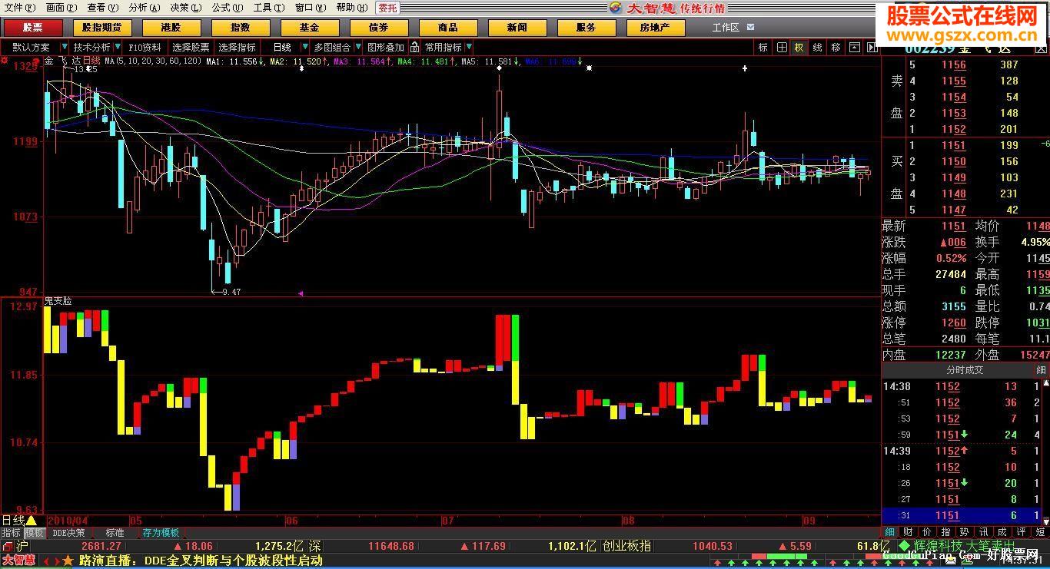This screenshot has height=569, width=1050.
Task: Click the 移 move tool icon
Action: [x=836, y=48]
